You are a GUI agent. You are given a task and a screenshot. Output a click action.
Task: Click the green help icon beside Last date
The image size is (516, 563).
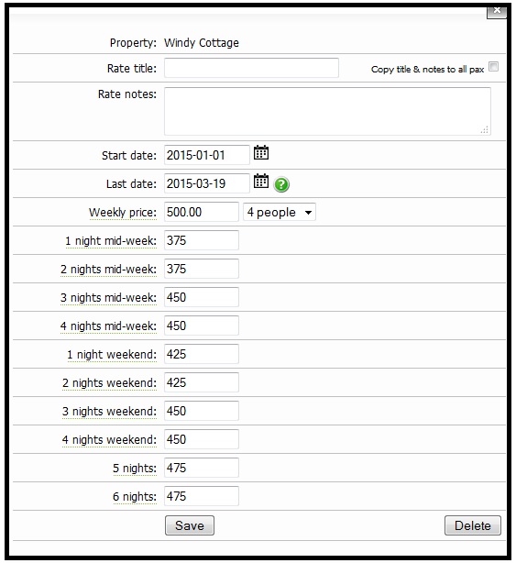[x=281, y=184]
